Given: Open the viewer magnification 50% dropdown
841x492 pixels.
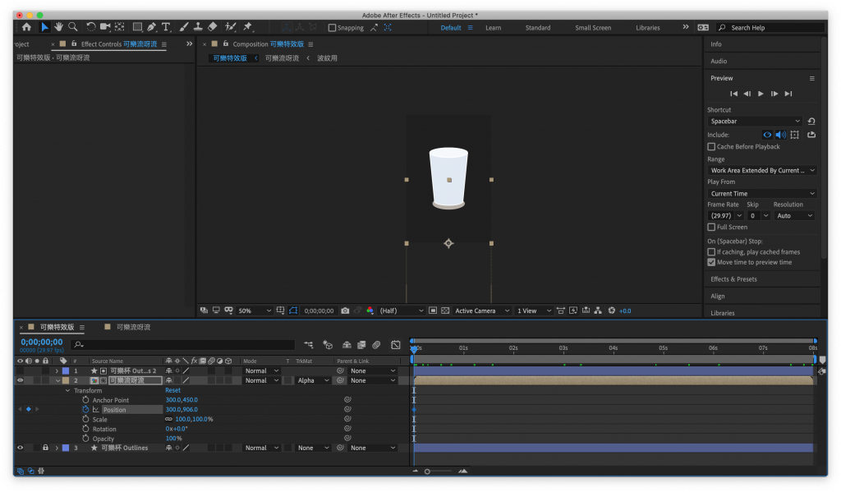Looking at the screenshot, I should tap(254, 311).
